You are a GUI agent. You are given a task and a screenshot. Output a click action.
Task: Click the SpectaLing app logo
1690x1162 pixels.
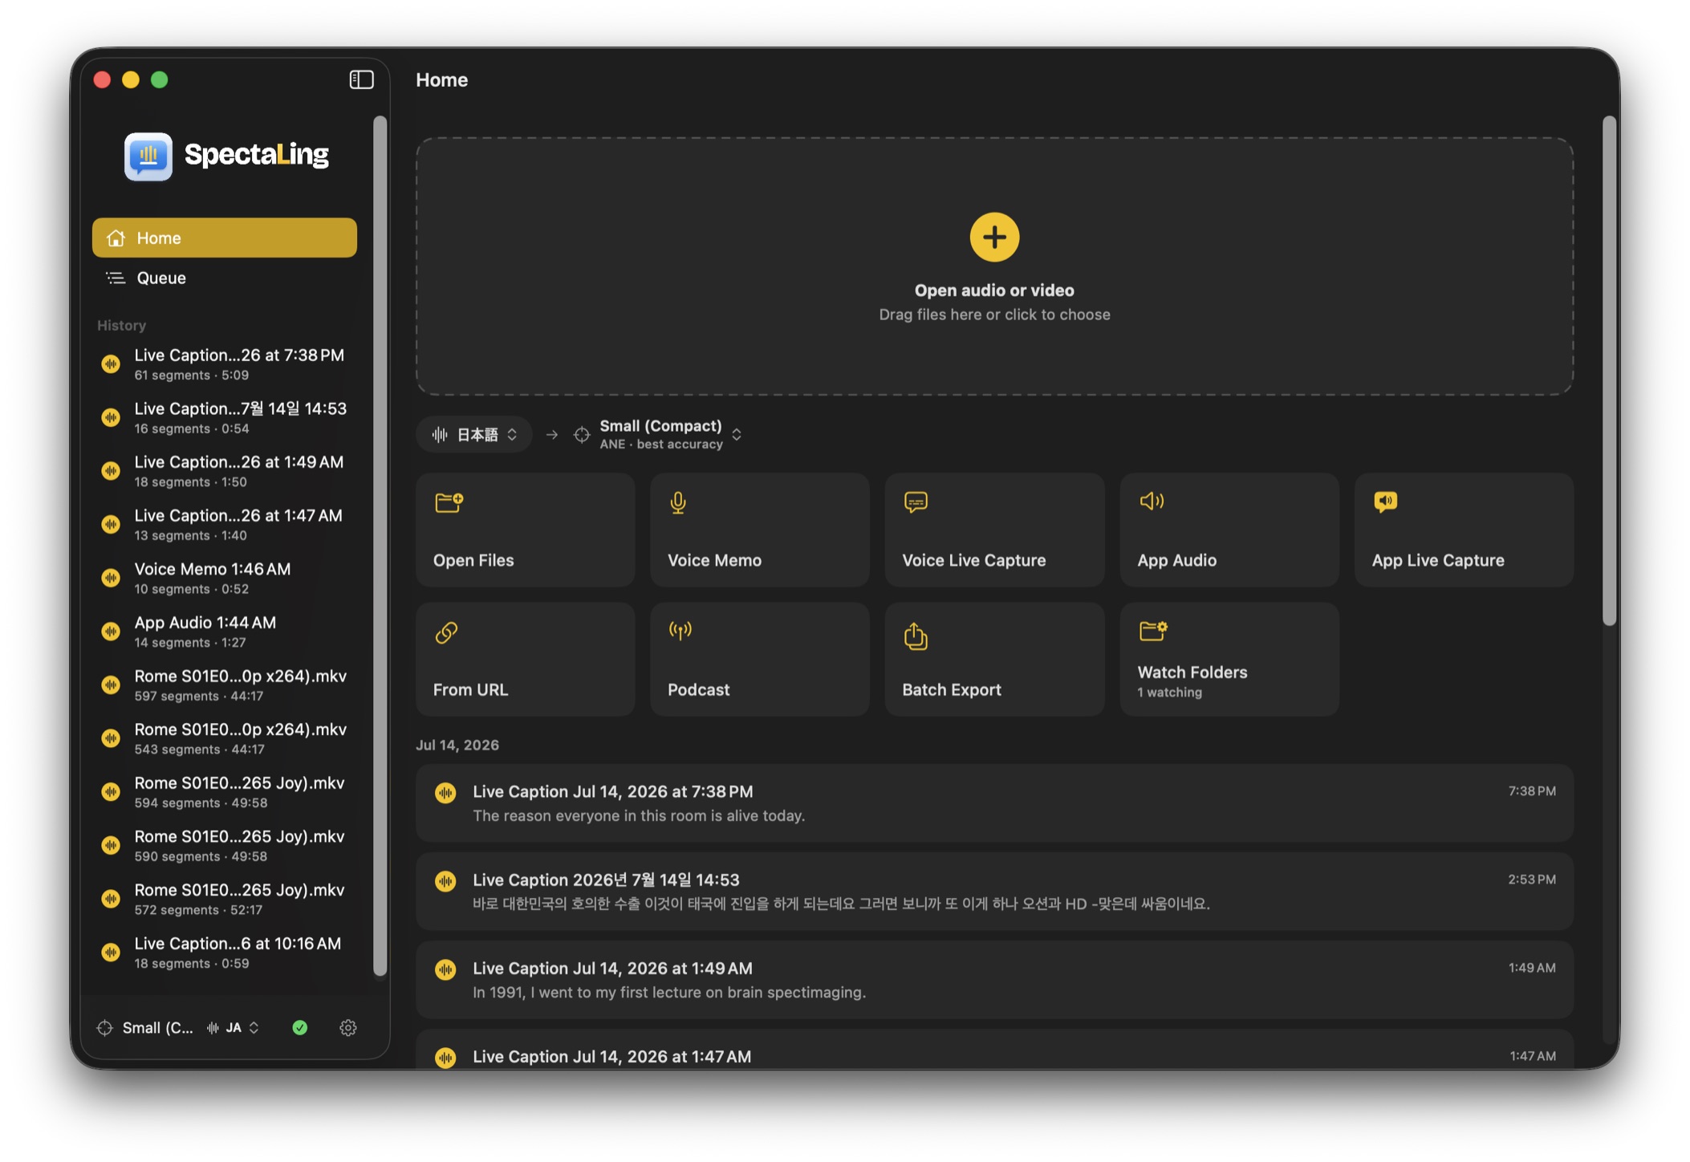point(148,156)
